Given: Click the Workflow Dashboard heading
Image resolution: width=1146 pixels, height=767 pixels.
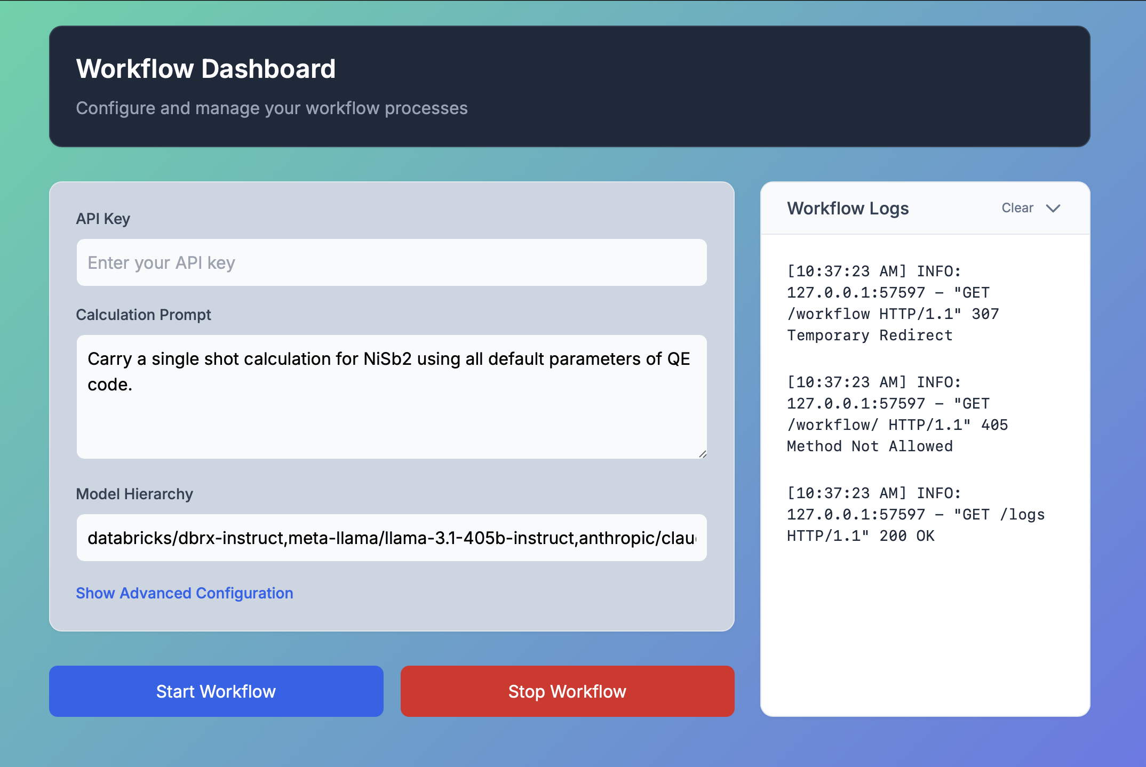Looking at the screenshot, I should coord(206,69).
